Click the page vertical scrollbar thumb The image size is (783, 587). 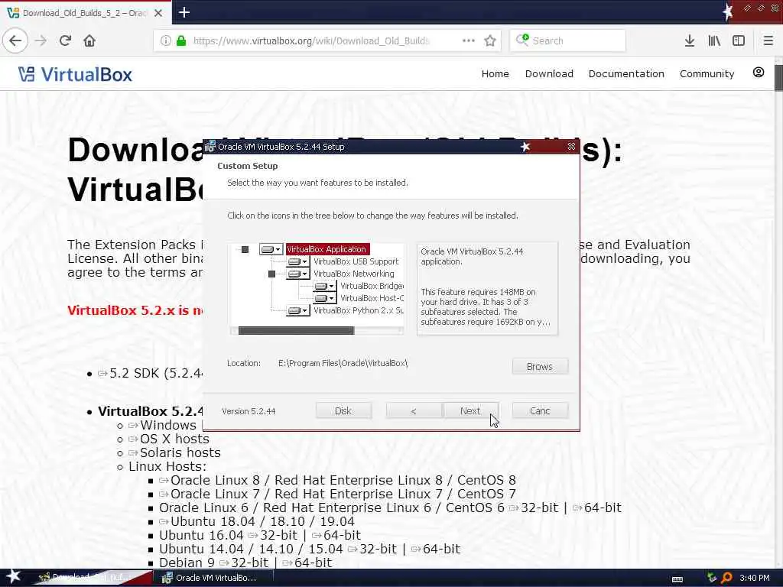point(778,77)
